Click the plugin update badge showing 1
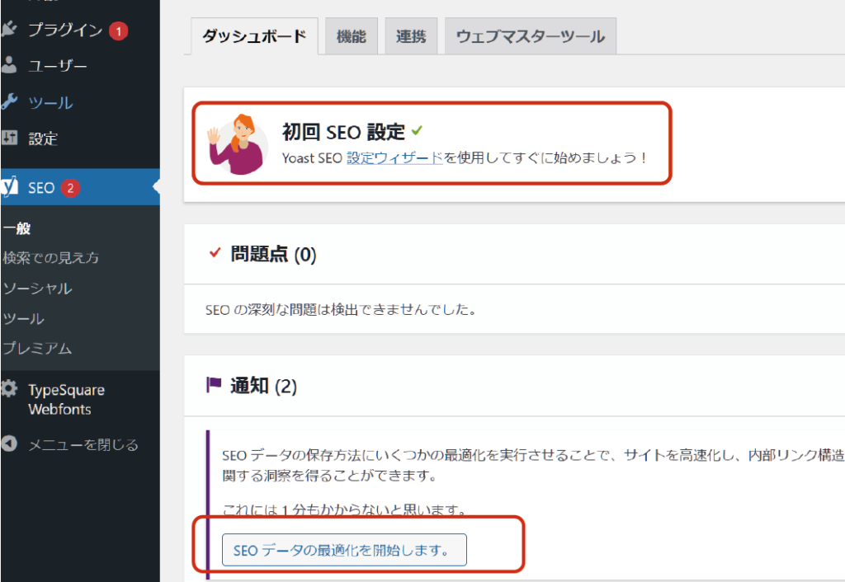This screenshot has width=845, height=582. pyautogui.click(x=119, y=31)
